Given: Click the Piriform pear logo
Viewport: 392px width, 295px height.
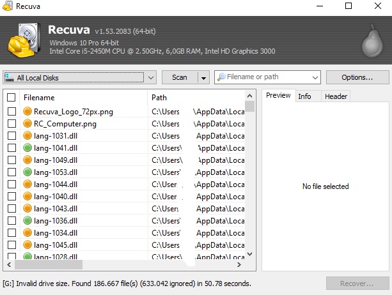Looking at the screenshot, I should click(x=372, y=41).
